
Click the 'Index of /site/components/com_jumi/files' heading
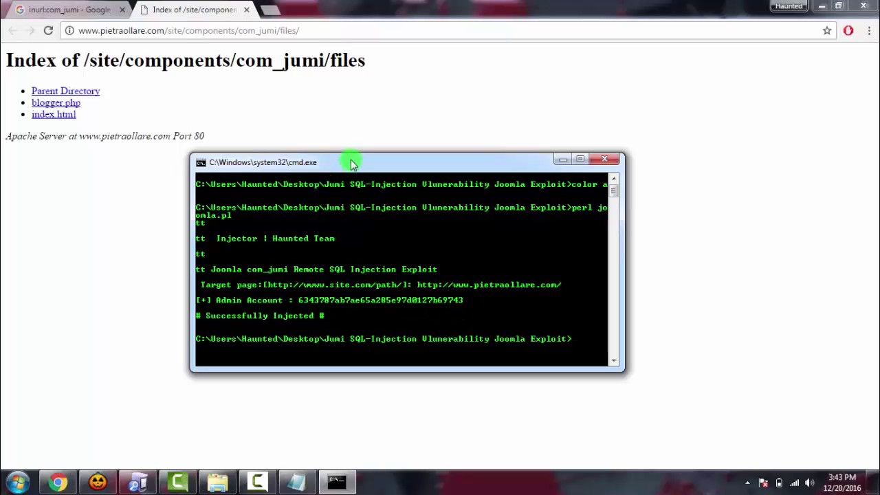[186, 60]
